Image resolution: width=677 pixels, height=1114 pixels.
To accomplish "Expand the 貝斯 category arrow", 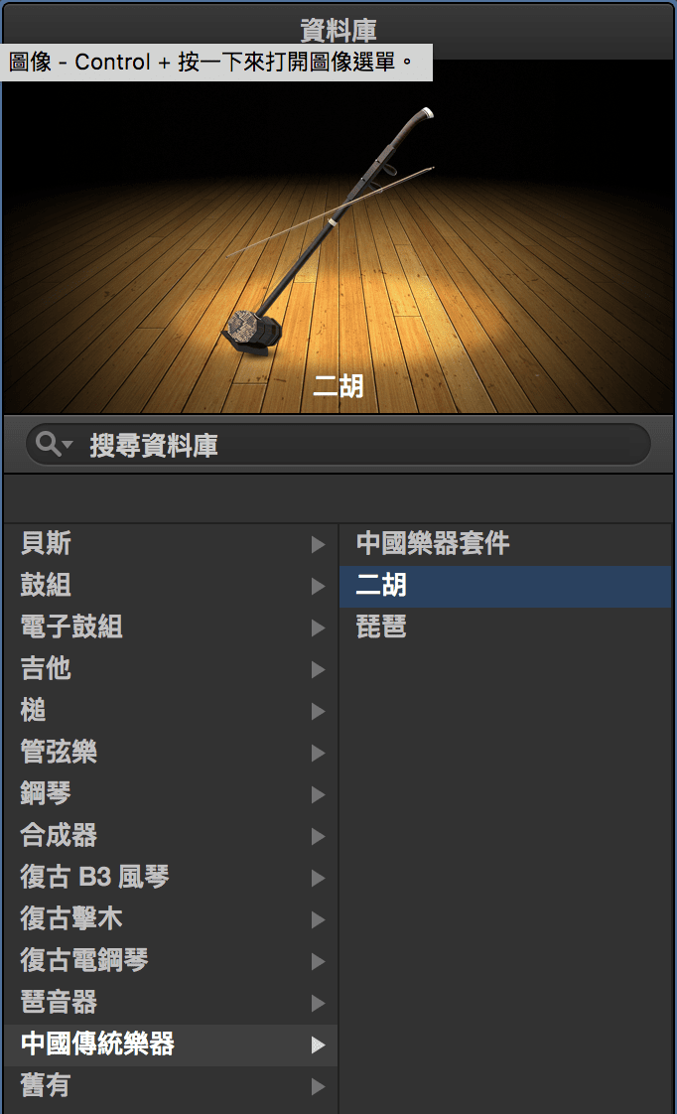I will coord(318,544).
